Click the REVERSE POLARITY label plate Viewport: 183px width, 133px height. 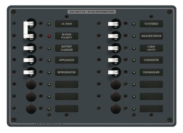click(x=67, y=36)
